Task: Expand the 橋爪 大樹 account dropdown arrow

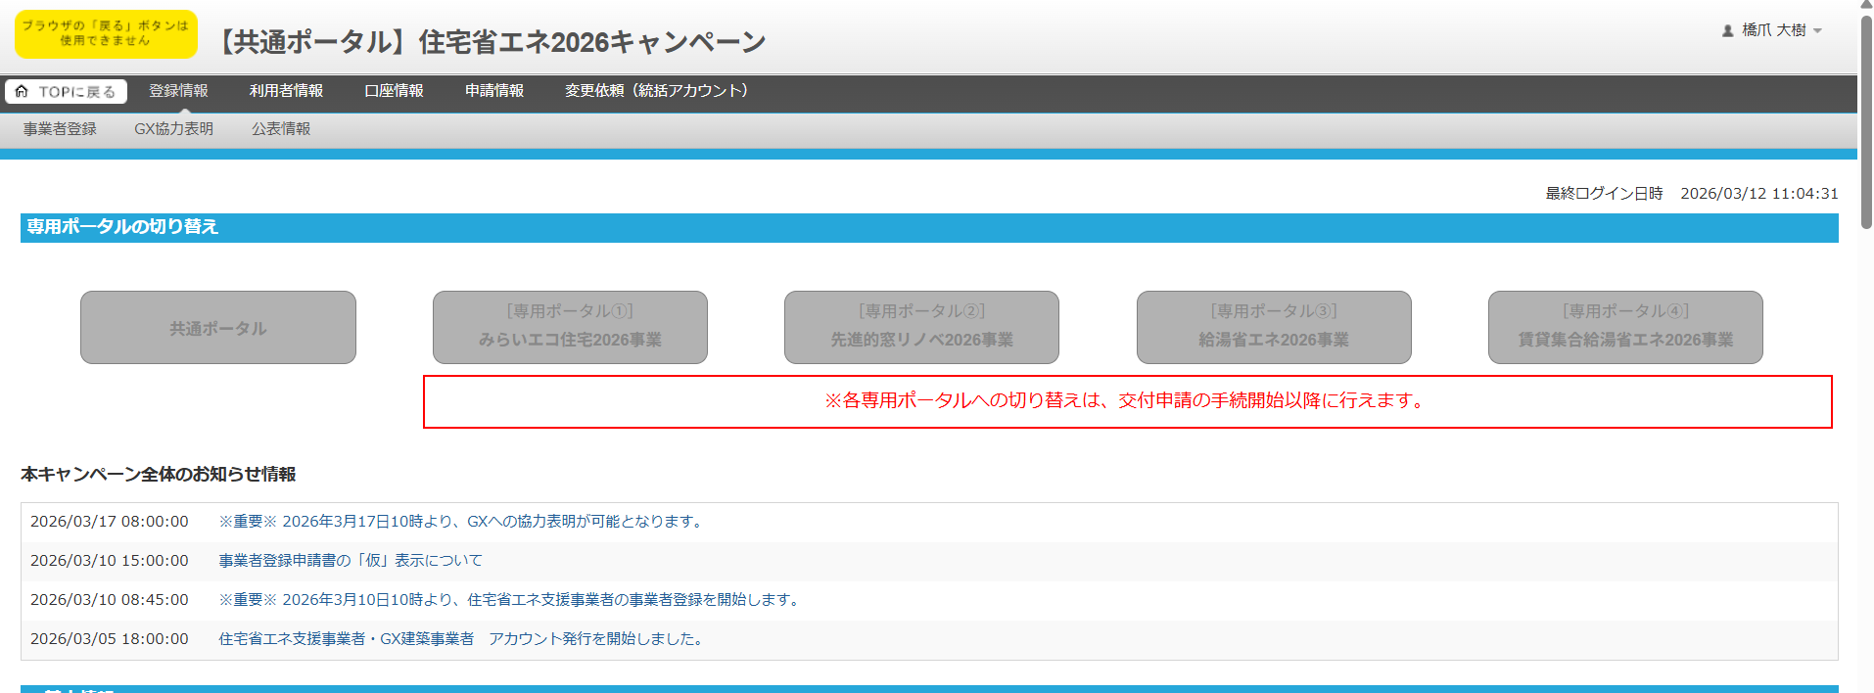Action: [1817, 31]
